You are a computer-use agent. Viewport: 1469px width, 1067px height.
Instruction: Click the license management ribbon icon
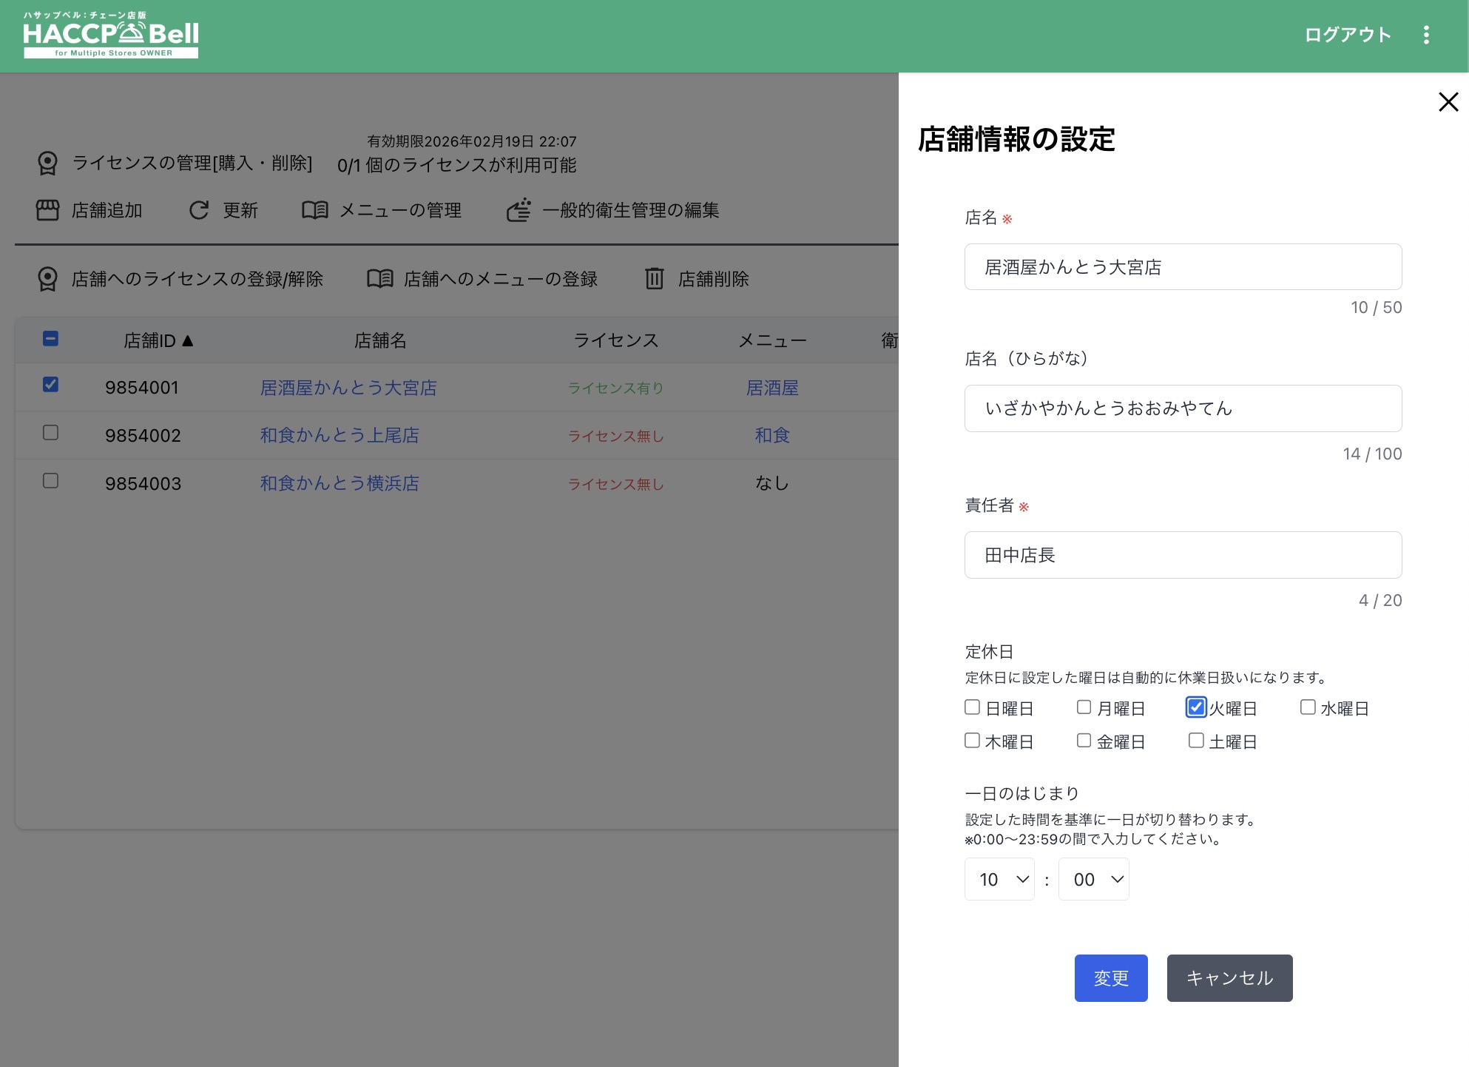coord(47,163)
